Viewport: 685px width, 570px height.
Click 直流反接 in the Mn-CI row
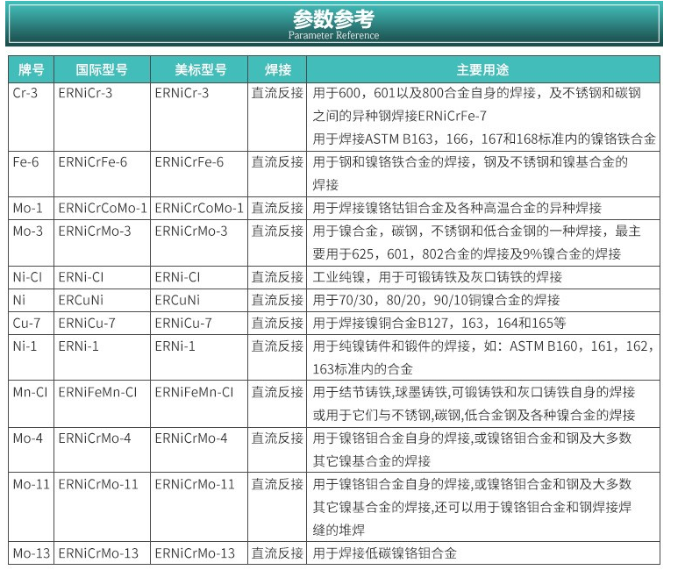277,392
